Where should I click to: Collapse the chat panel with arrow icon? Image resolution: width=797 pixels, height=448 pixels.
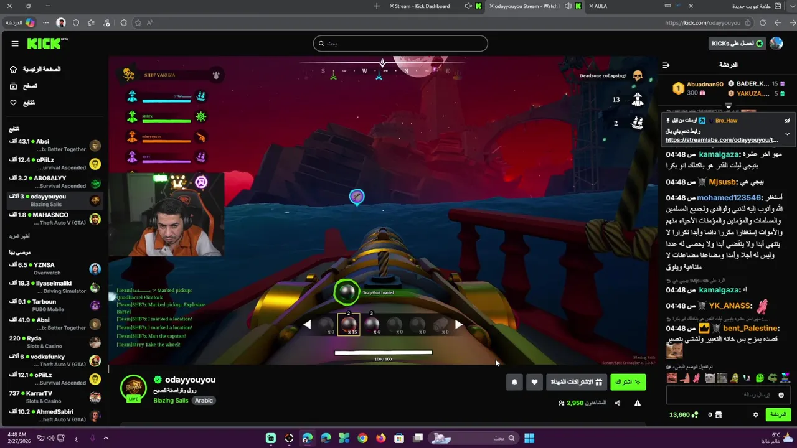click(666, 65)
